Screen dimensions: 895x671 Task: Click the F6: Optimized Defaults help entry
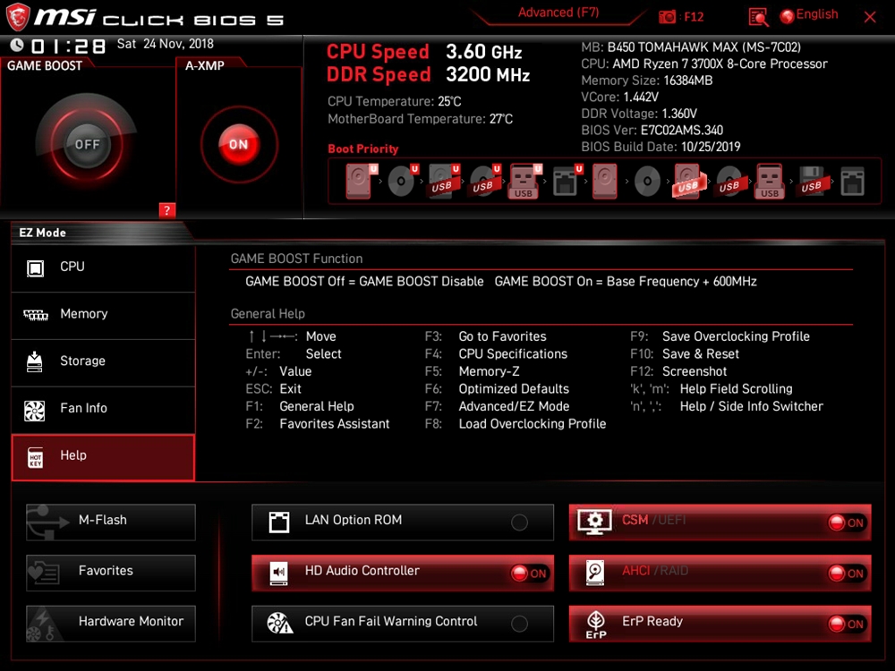coord(497,389)
